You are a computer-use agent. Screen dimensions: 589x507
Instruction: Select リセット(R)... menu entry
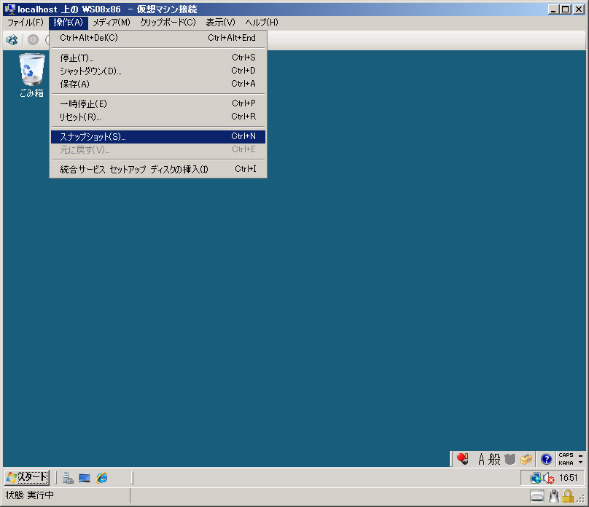(157, 117)
